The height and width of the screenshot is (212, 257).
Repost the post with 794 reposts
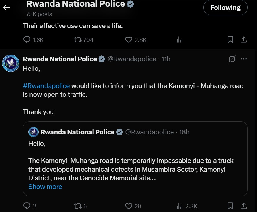click(77, 40)
